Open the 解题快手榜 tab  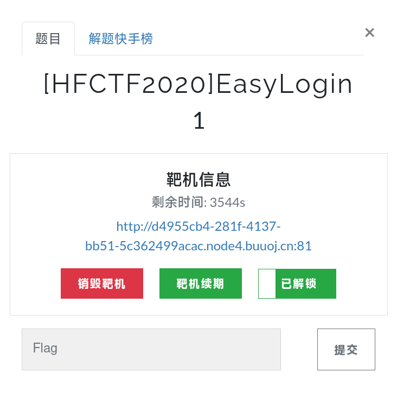click(x=120, y=39)
